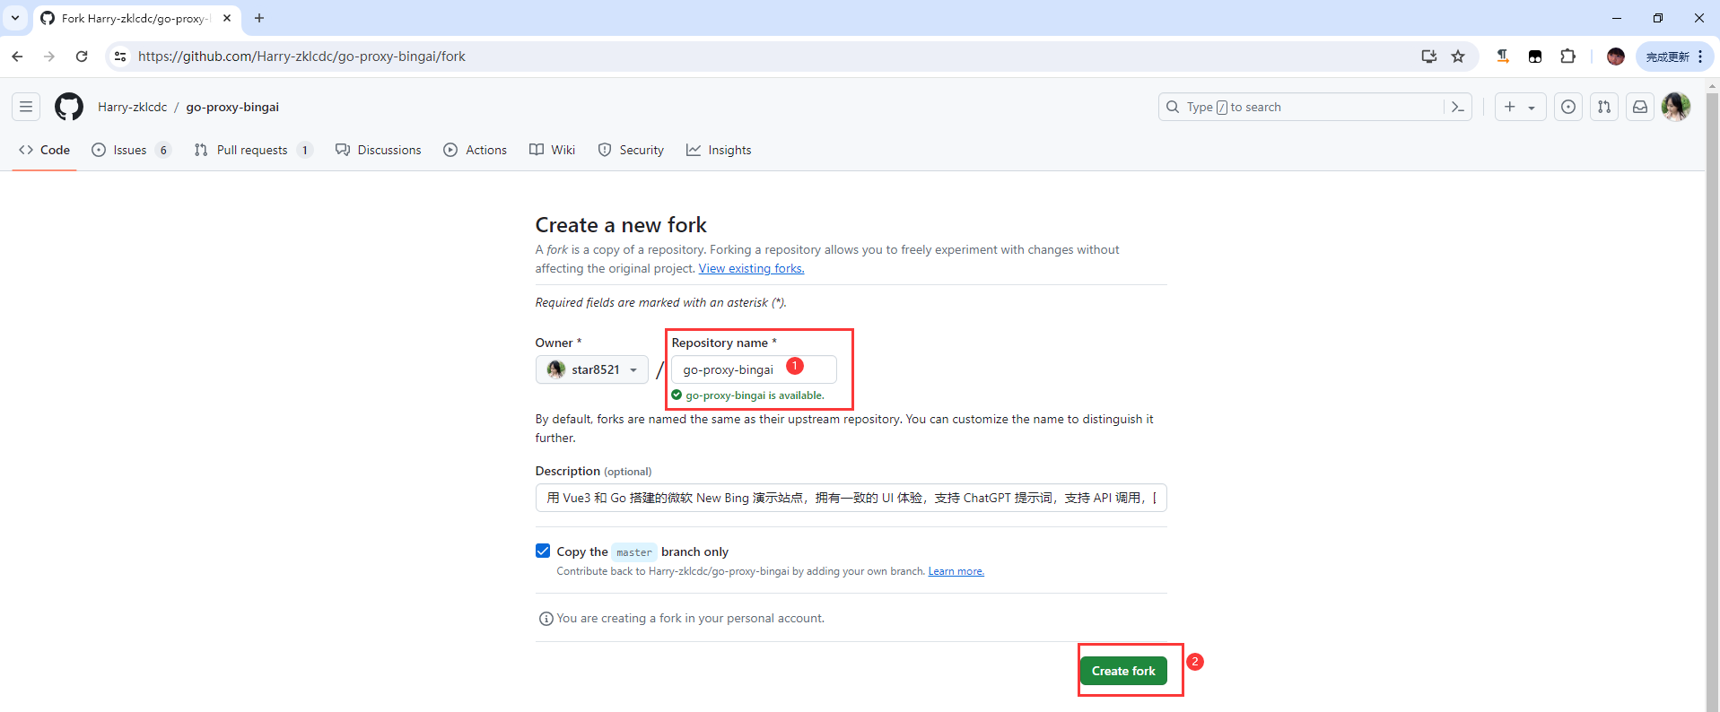Switch to the Security tab
1720x712 pixels.
click(631, 150)
